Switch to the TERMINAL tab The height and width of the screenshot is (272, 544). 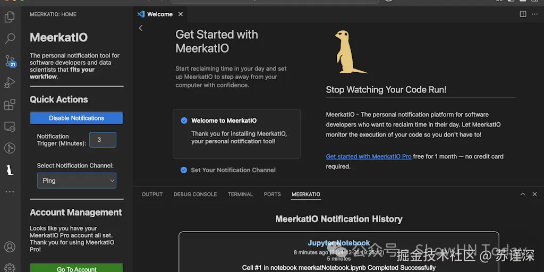[x=240, y=194]
